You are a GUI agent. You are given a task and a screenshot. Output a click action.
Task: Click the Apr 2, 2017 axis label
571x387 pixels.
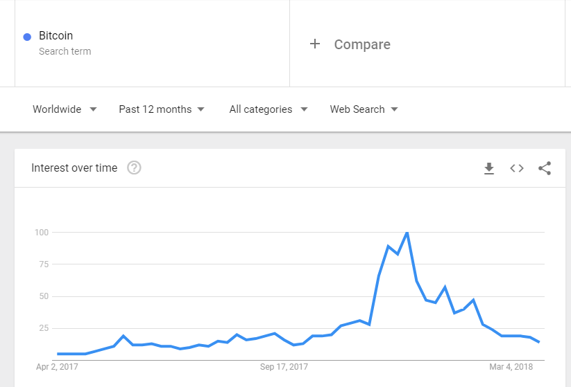tap(57, 367)
